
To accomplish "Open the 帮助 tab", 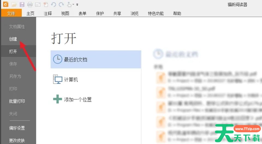I will (x=177, y=13).
